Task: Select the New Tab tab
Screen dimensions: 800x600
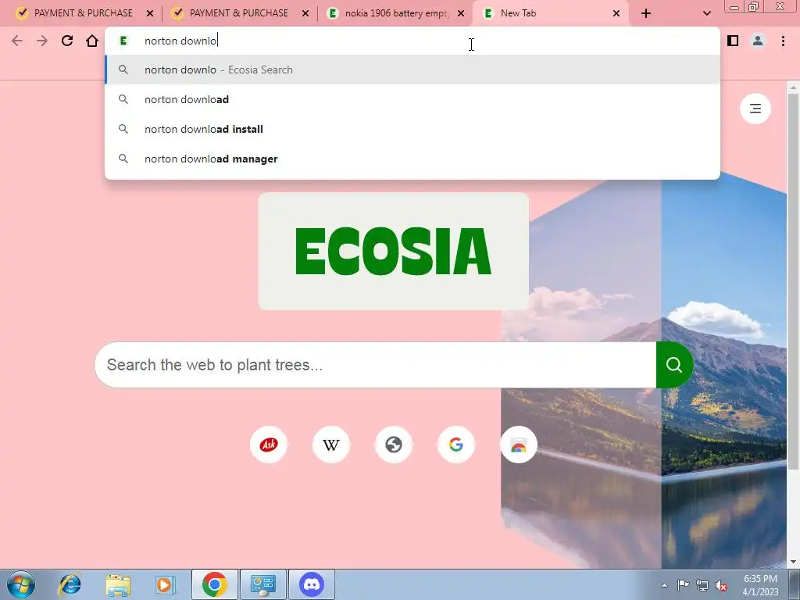Action: [551, 13]
